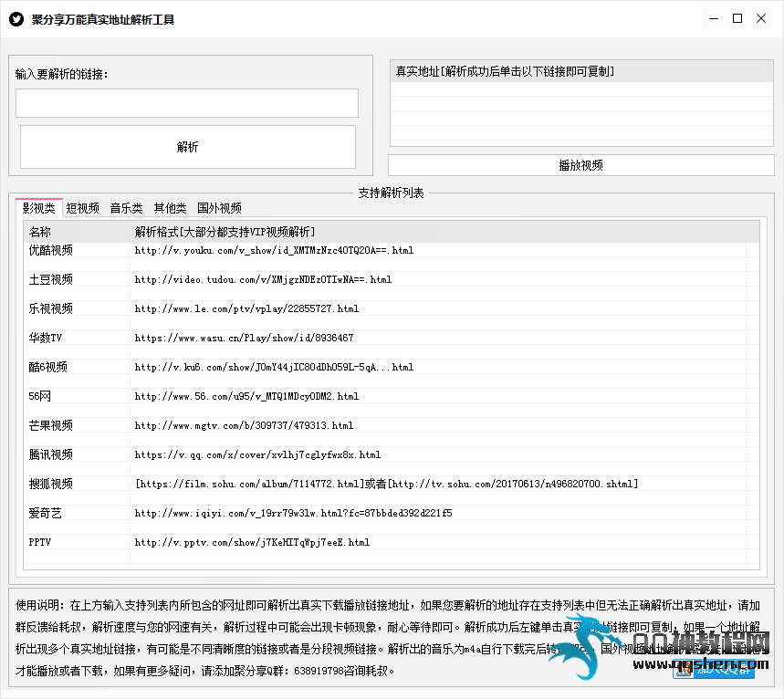
Task: Select the 国外视频 tab
Action: click(x=219, y=208)
